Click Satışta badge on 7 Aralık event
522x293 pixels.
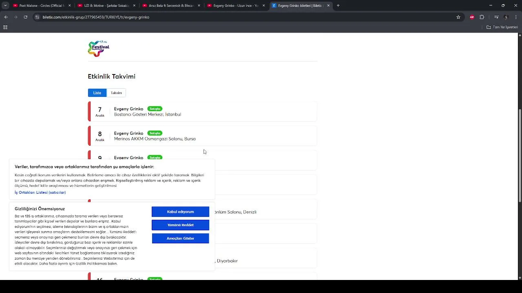[x=155, y=109]
